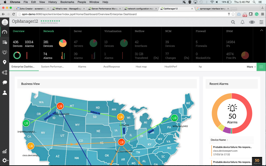The width and height of the screenshot is (266, 166).
Task: Open the History menu in Chrome
Action: [x=53, y=2]
